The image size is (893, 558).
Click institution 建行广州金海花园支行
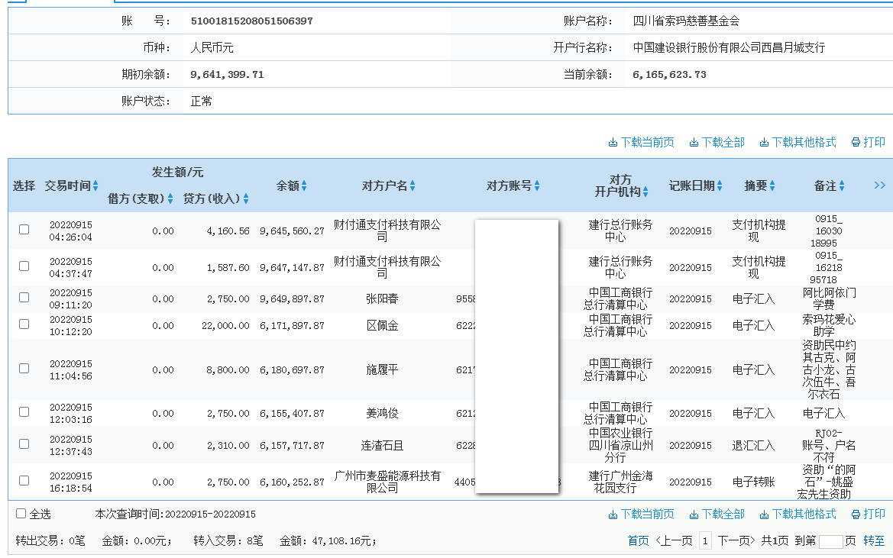point(621,482)
